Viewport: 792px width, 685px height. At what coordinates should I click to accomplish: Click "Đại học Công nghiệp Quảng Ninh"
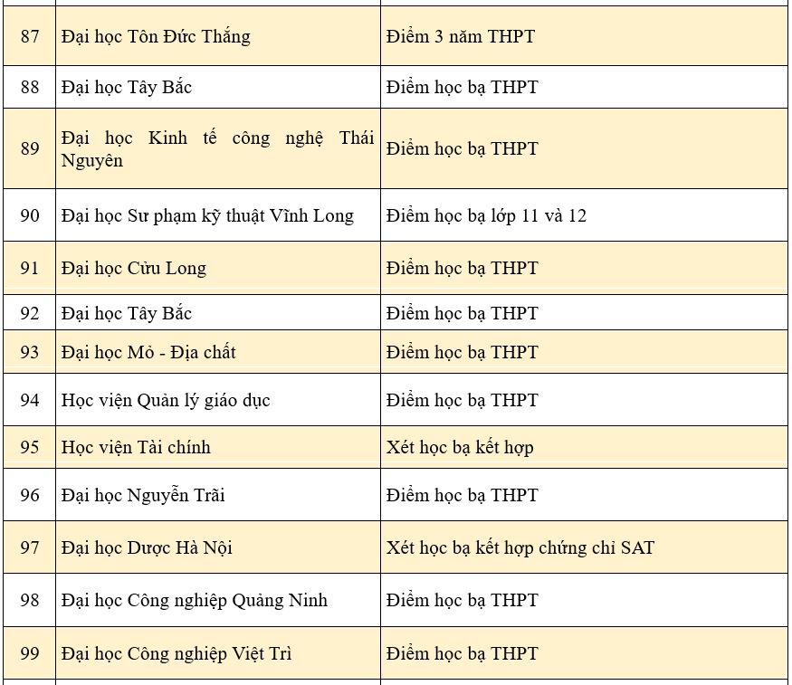tap(195, 601)
